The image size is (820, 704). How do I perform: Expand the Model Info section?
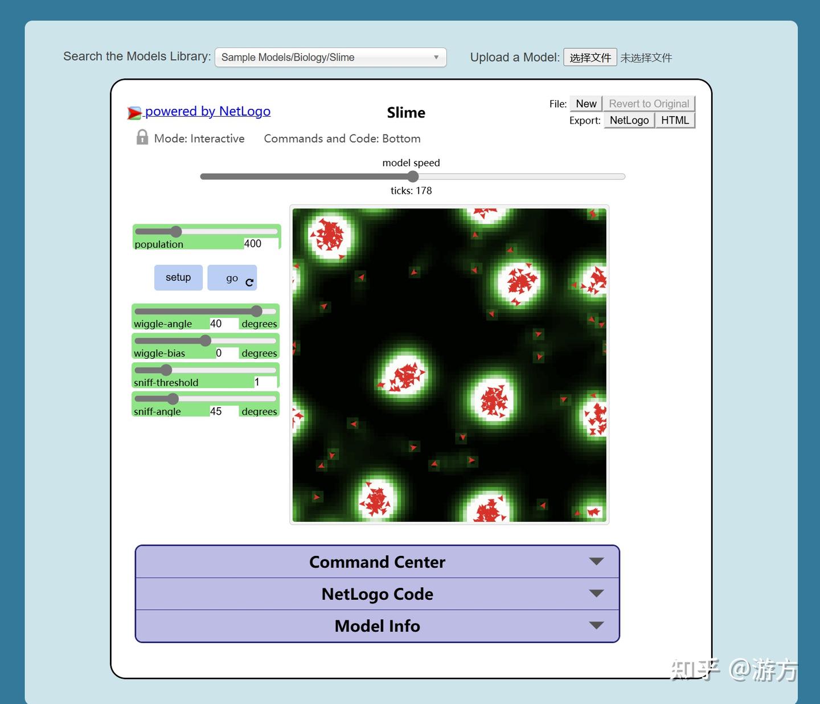tap(377, 626)
